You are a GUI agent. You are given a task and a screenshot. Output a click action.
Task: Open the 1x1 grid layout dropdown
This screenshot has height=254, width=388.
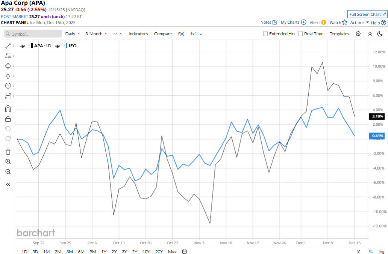196,34
